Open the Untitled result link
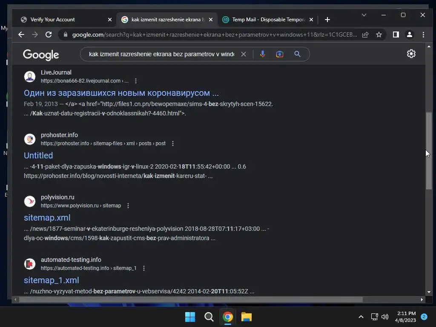Viewport: 436px width, 327px height. point(38,155)
